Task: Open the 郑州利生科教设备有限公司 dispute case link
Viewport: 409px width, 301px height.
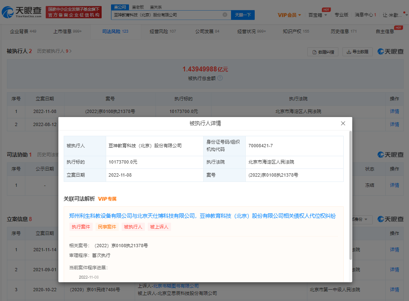Action: pyautogui.click(x=202, y=216)
